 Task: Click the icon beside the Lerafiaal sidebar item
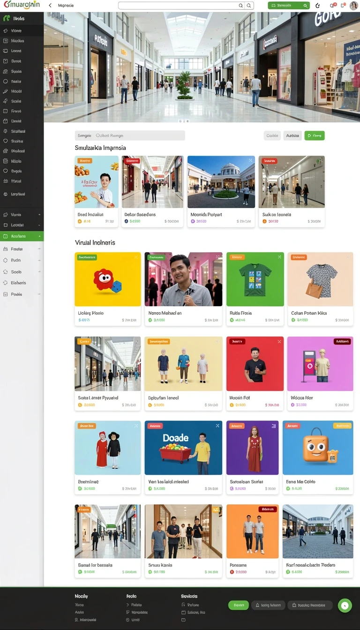(x=6, y=194)
